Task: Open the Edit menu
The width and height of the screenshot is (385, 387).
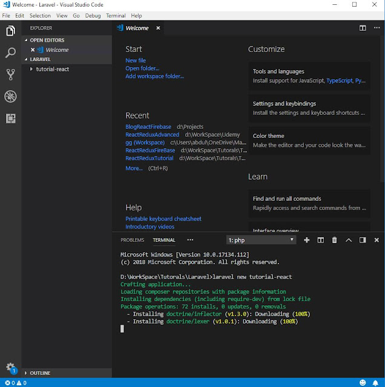Action: coord(20,16)
